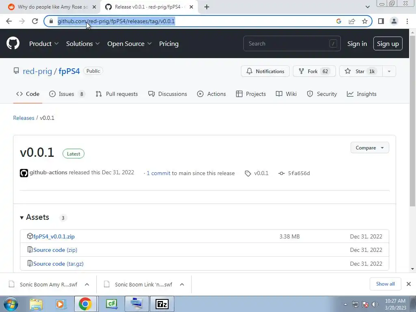Open Chrome profile avatar
The width and height of the screenshot is (416, 312).
[x=394, y=21]
